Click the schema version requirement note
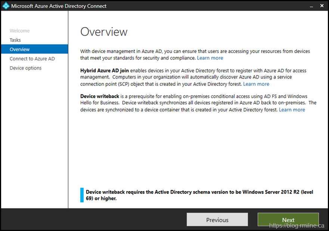This screenshot has width=329, height=231. click(199, 195)
